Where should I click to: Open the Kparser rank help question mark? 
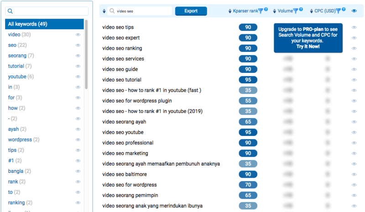click(266, 10)
